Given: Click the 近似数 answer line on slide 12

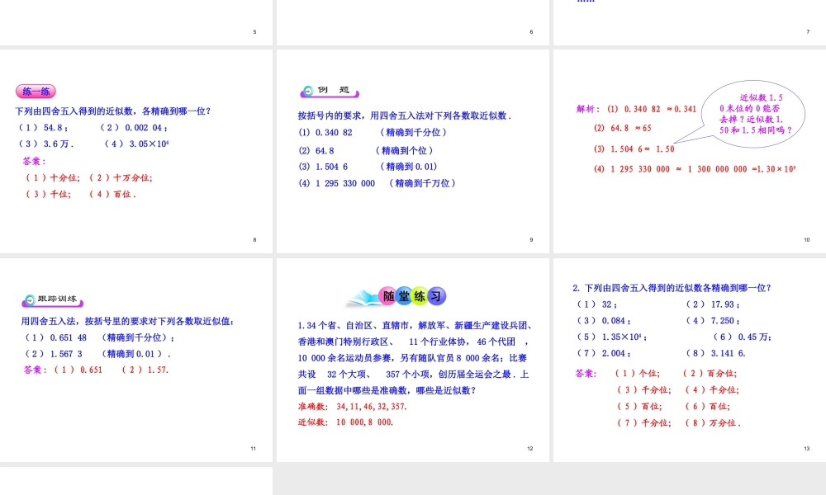Looking at the screenshot, I should coord(346,421).
